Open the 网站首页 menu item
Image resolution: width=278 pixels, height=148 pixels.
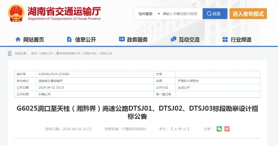point(34,39)
